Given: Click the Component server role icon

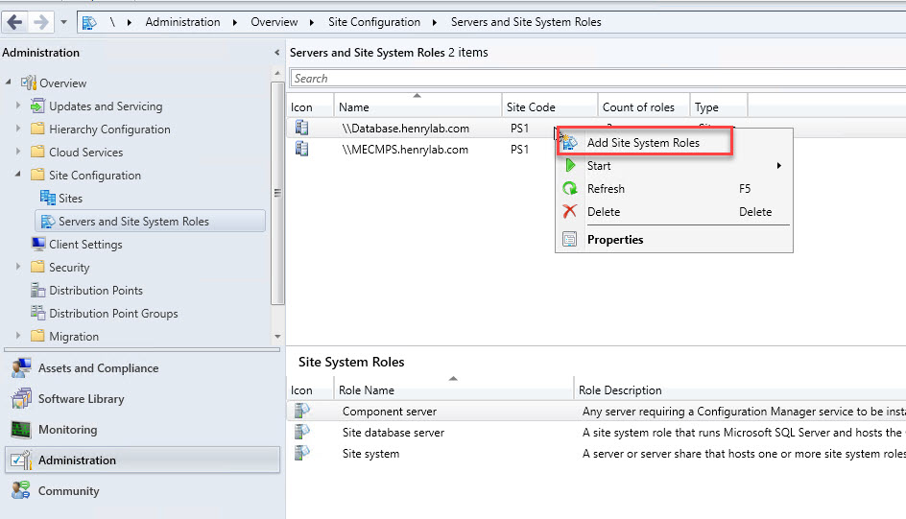Looking at the screenshot, I should coord(302,412).
